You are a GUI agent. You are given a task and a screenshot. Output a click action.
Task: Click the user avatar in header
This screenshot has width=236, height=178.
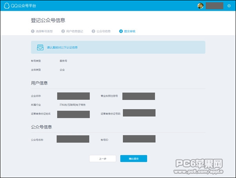click(200, 6)
